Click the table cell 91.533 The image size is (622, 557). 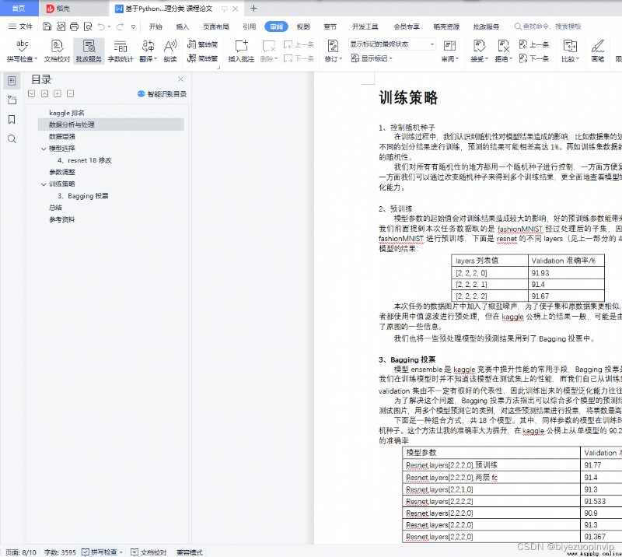click(601, 502)
